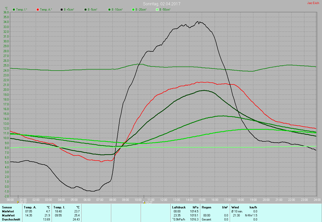
Task: Click the black B +5cm* legend swatch
Action: tap(62, 10)
